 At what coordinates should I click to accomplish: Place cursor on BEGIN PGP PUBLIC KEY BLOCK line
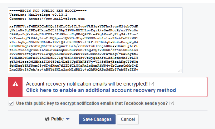coord(48,11)
